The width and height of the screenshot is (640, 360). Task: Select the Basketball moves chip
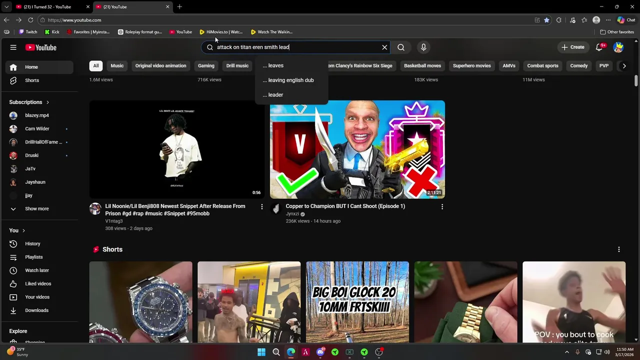pyautogui.click(x=422, y=65)
